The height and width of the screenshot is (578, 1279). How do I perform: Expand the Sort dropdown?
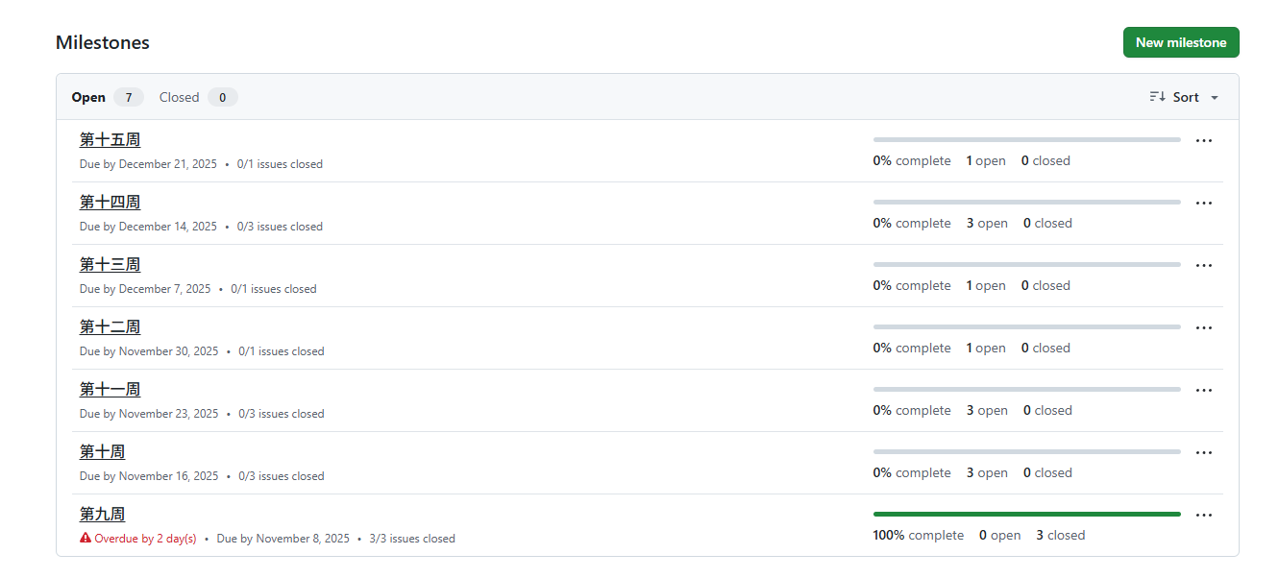click(1184, 97)
